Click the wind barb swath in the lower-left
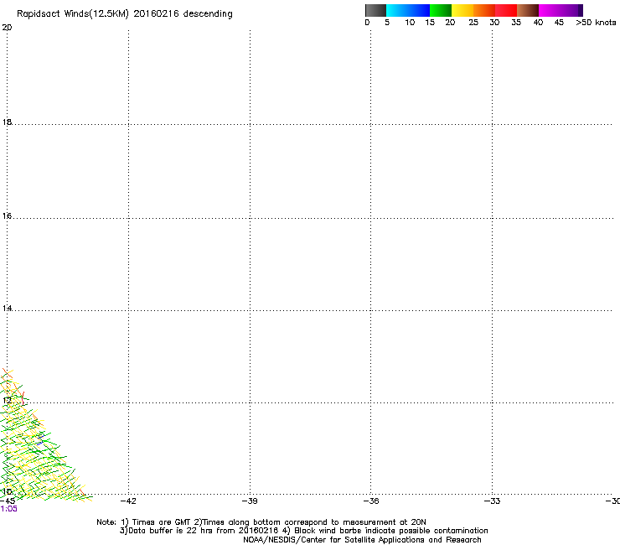 (34, 447)
